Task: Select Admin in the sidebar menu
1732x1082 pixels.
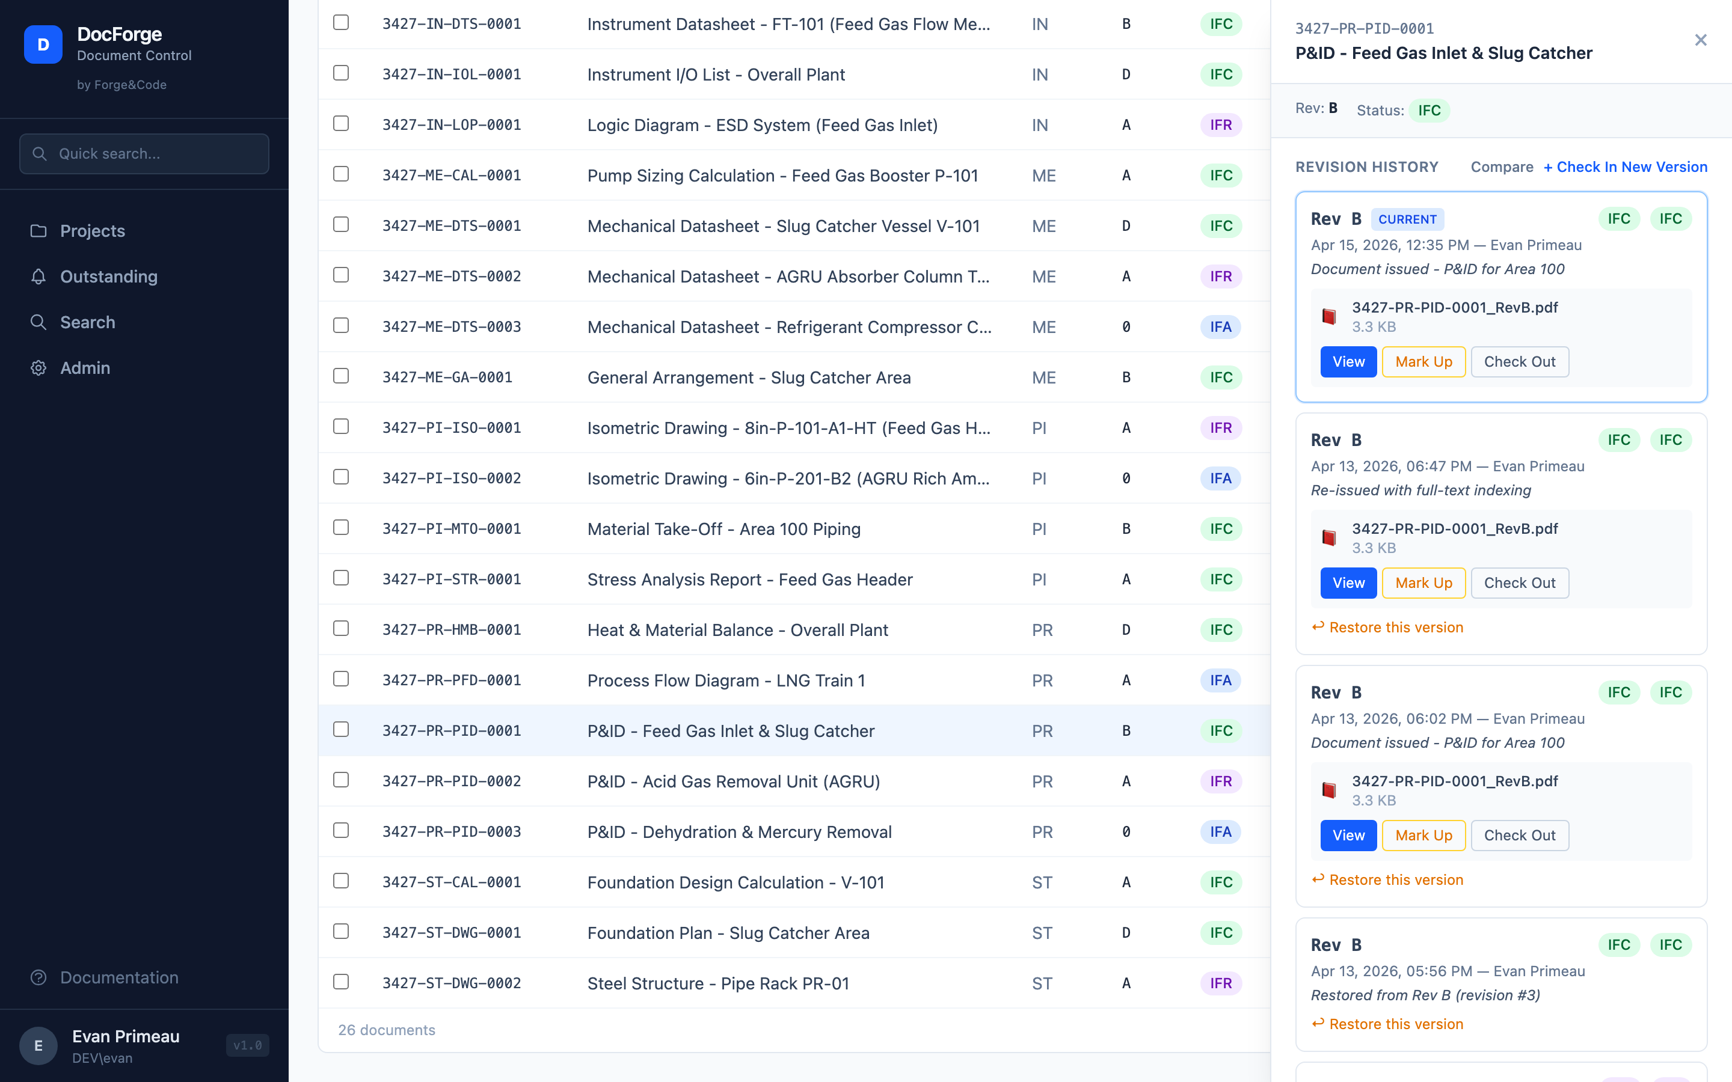Action: pos(85,368)
